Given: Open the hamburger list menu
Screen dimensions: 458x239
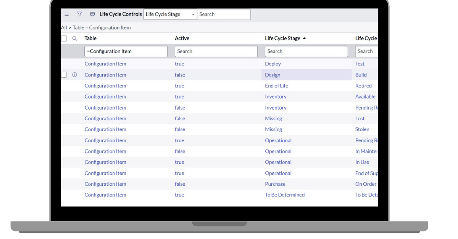Looking at the screenshot, I should [66, 14].
